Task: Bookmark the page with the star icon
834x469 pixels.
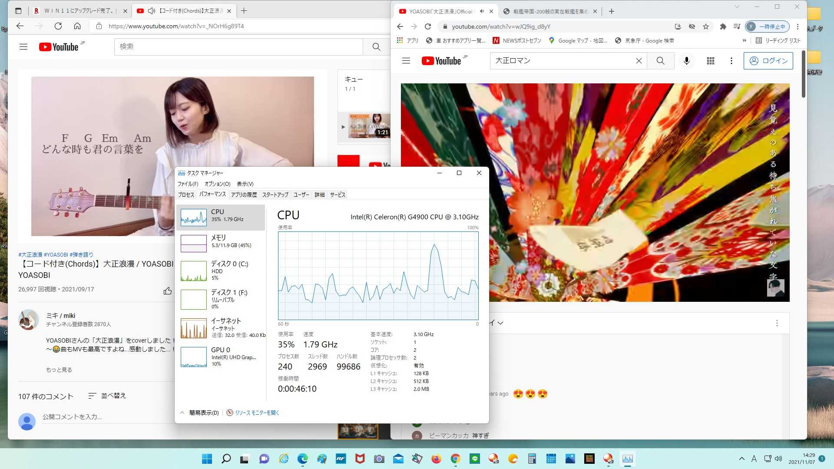Action: (x=706, y=26)
